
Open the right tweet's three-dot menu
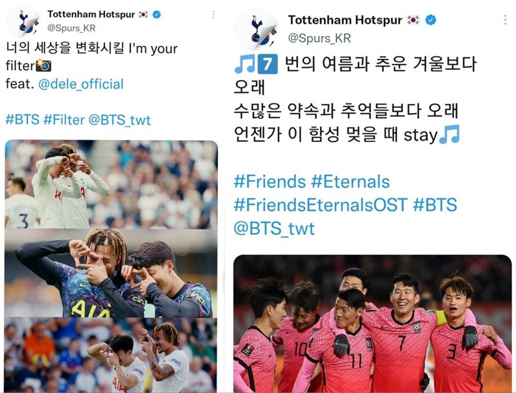(505, 20)
